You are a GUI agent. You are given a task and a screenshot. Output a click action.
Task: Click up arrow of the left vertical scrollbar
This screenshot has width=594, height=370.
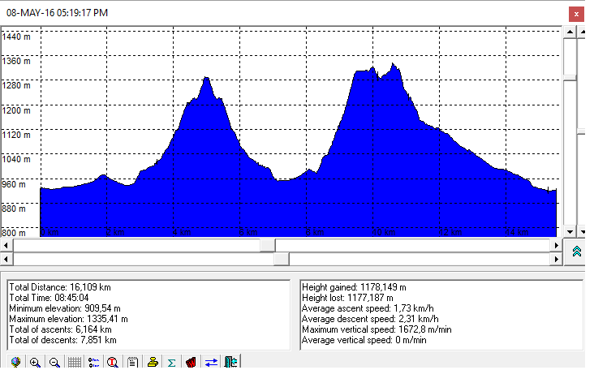click(x=570, y=32)
